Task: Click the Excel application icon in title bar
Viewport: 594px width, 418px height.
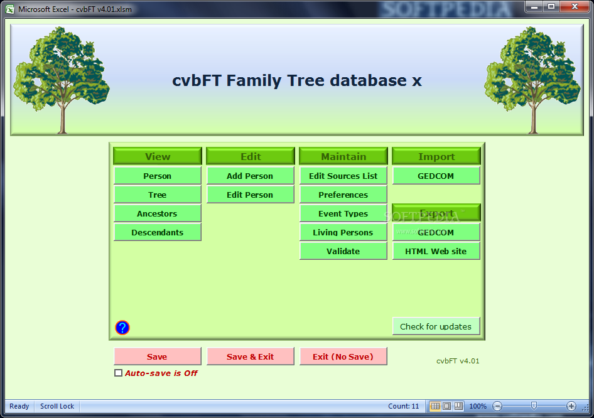Action: pyautogui.click(x=10, y=9)
